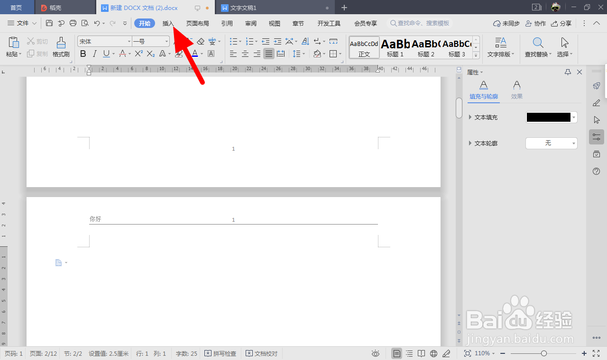This screenshot has width=607, height=360.
Task: Click the backup box icon in right sidebar
Action: [597, 154]
